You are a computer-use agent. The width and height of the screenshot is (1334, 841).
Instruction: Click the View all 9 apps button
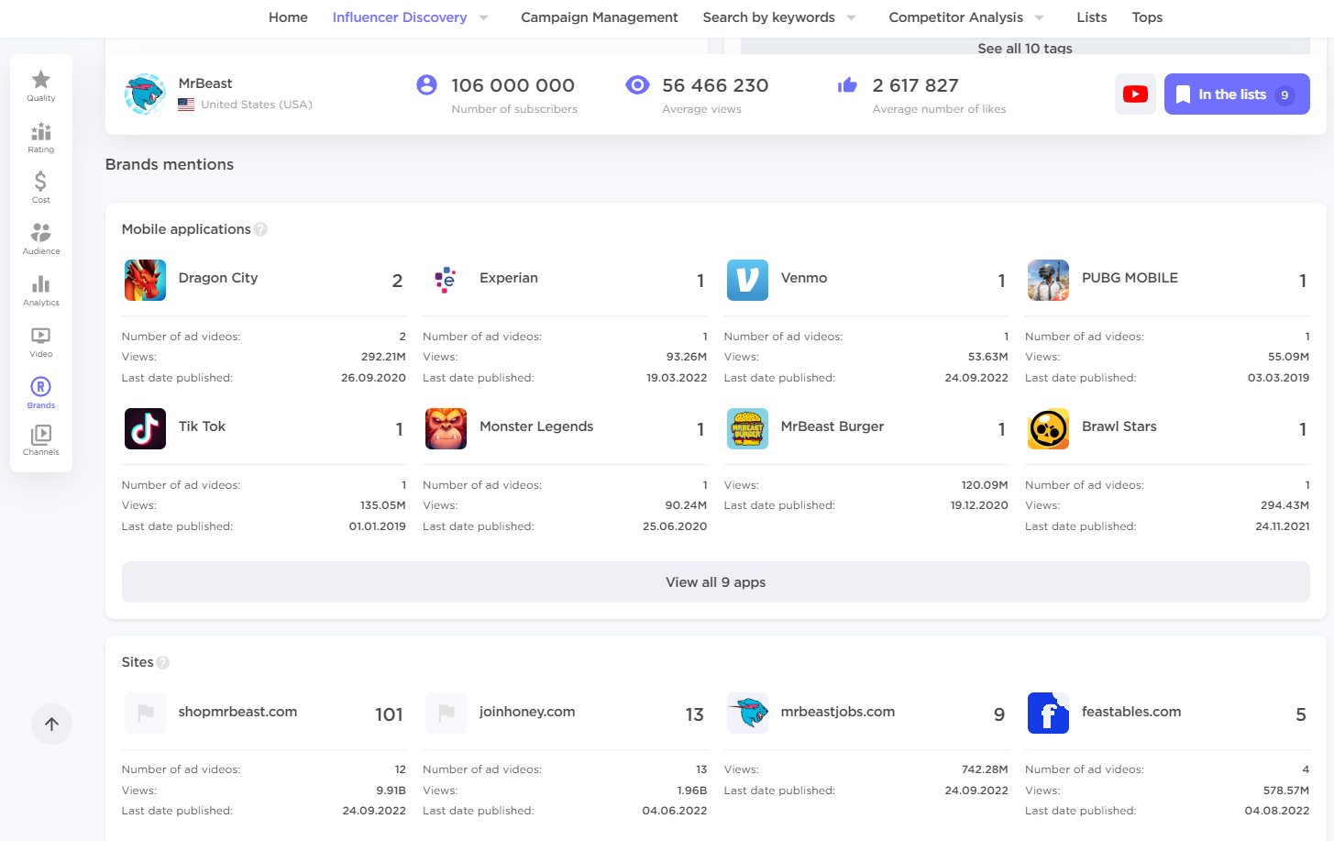pos(715,582)
